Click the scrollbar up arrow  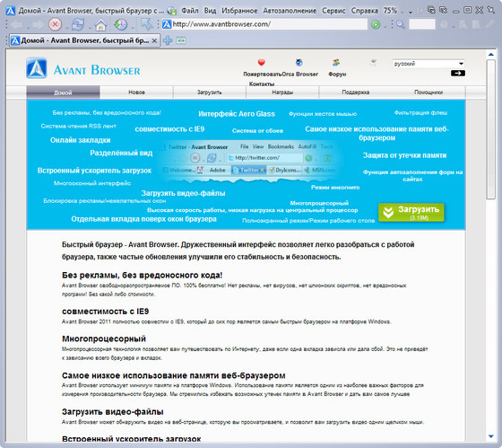491,55
